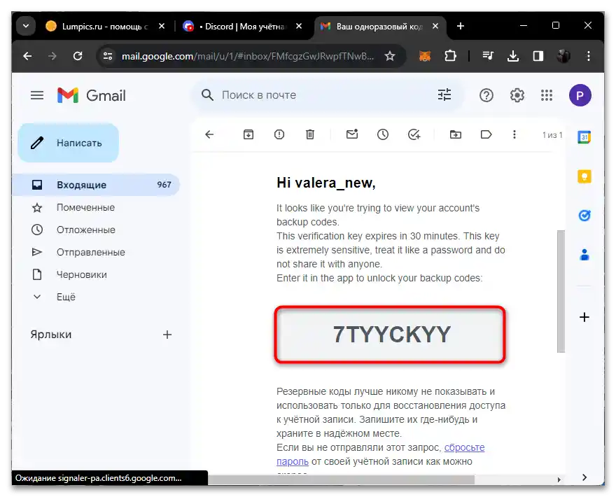The width and height of the screenshot is (616, 497).
Task: Close the Discord tab
Action: click(299, 27)
